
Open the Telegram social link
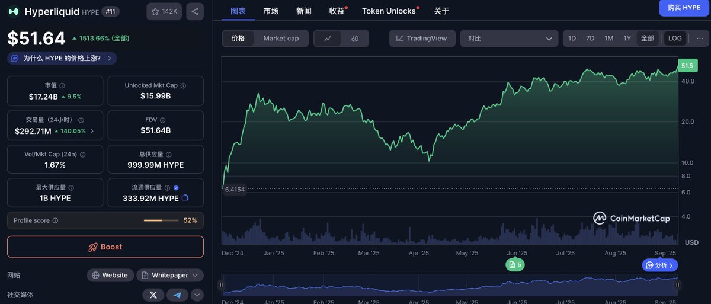click(177, 295)
